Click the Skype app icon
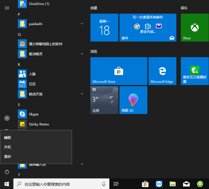This screenshot has width=209, height=189. 22,114
